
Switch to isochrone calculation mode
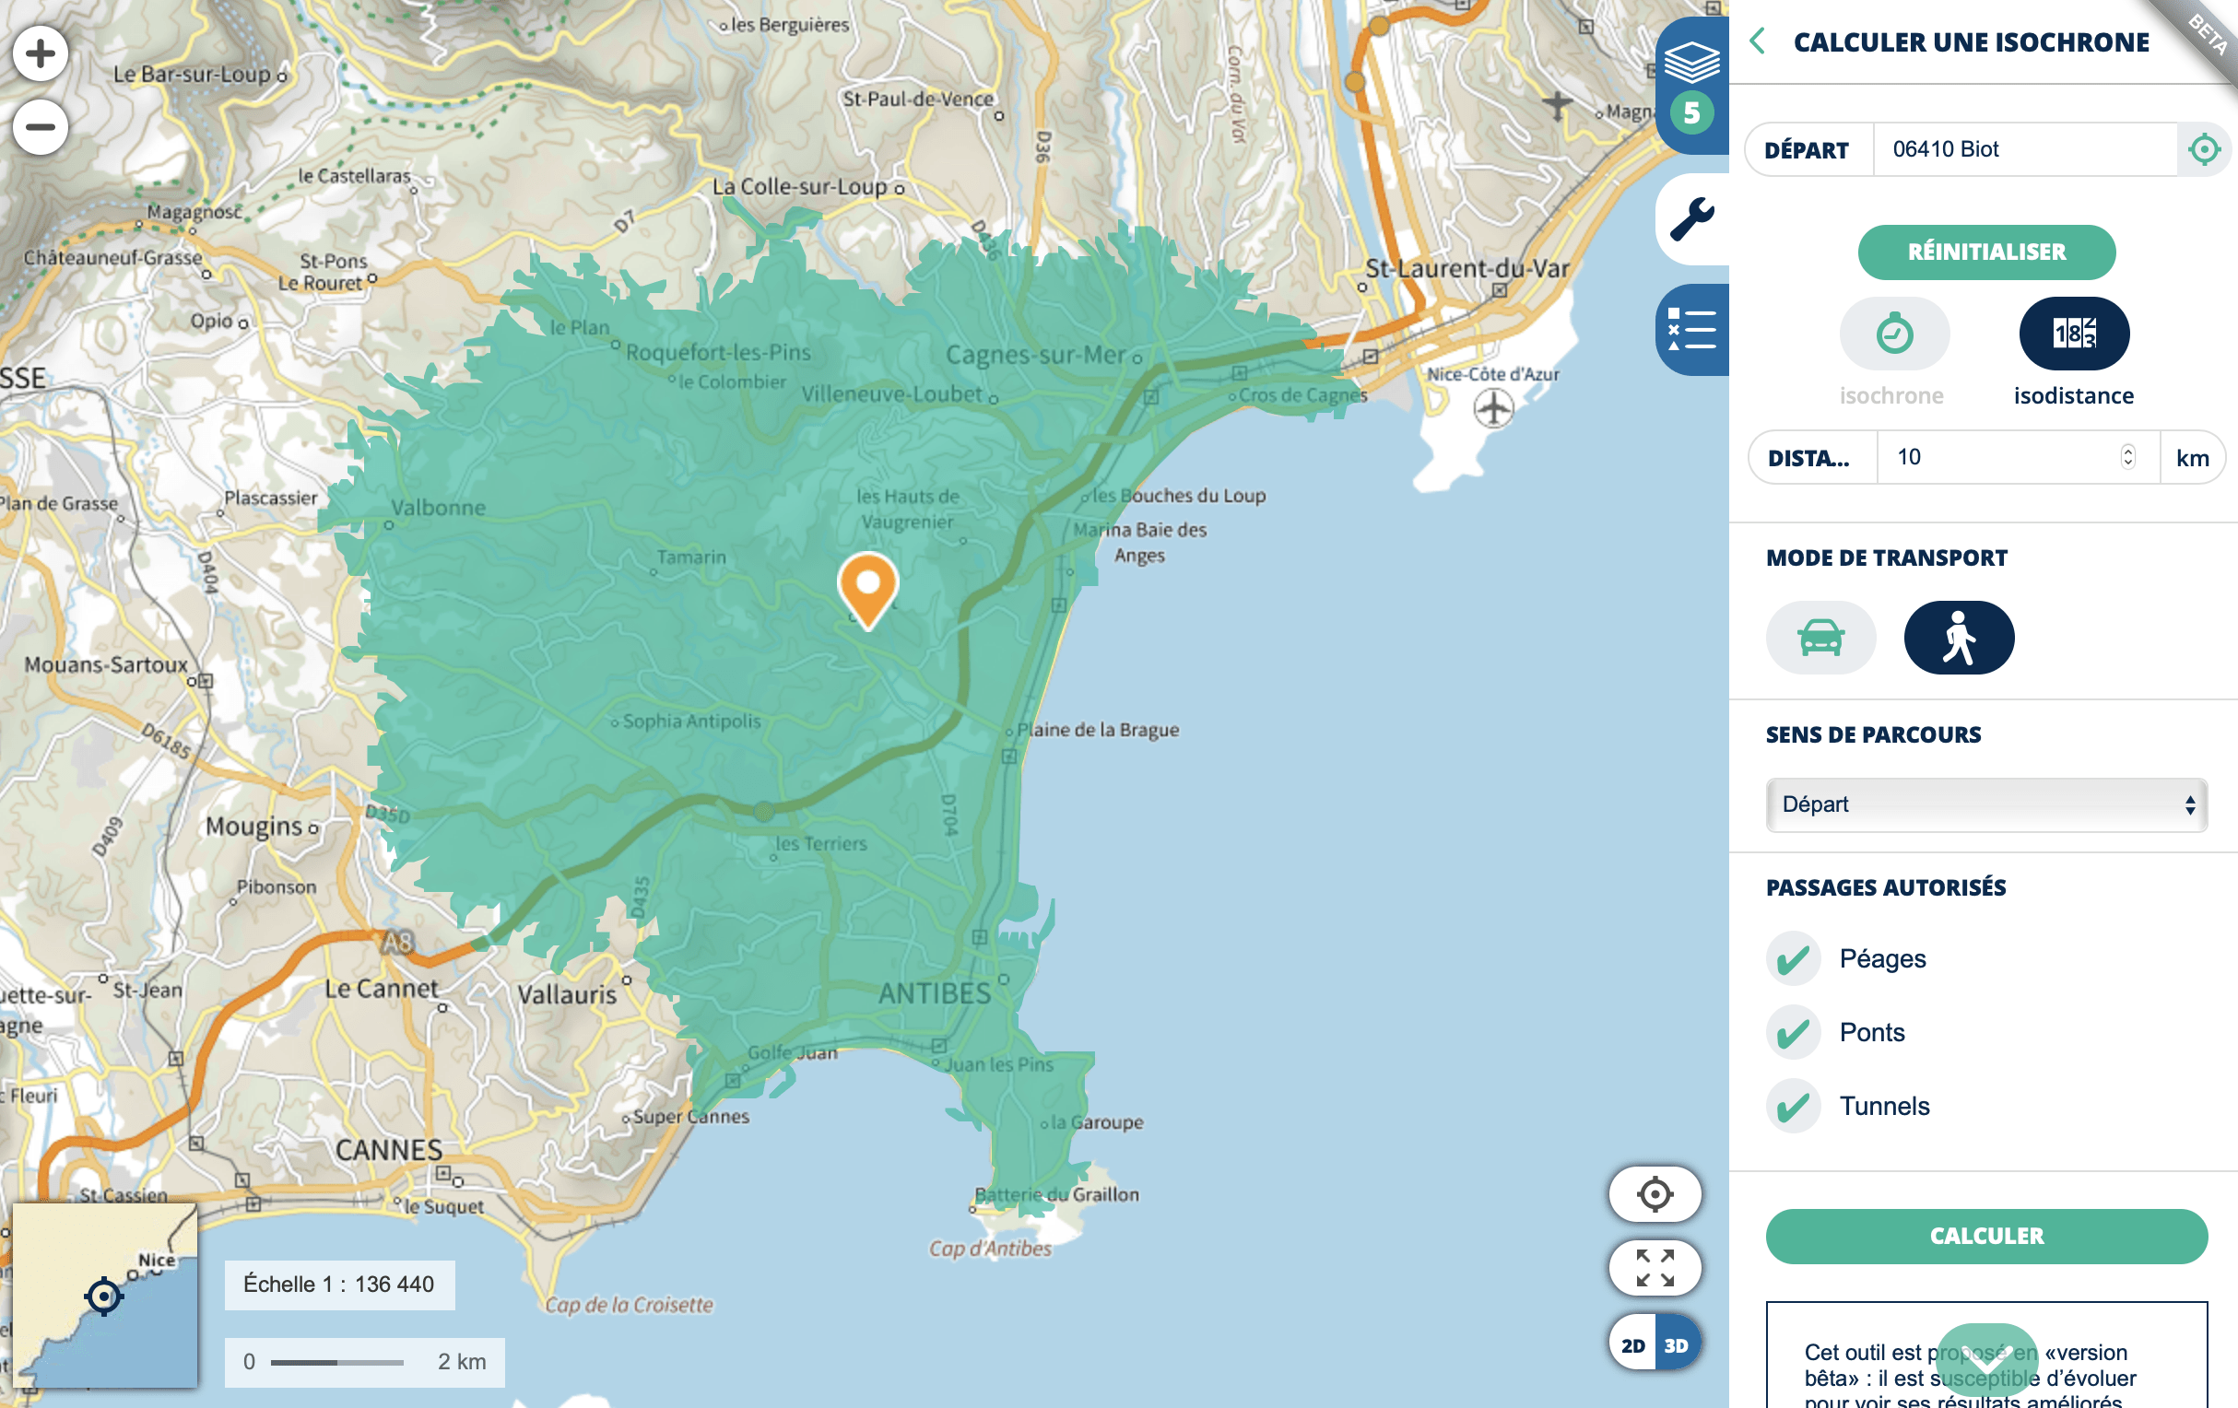click(x=1893, y=334)
